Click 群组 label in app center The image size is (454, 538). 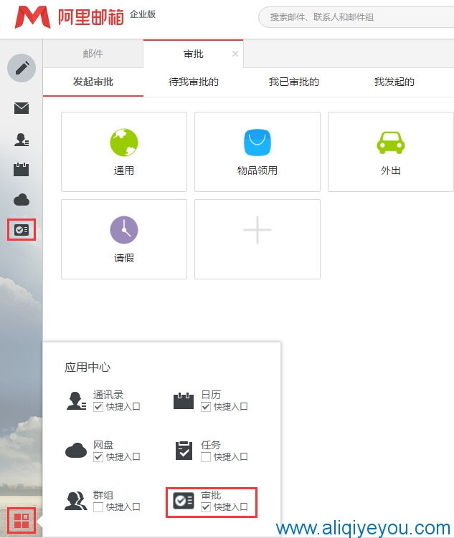tap(103, 495)
